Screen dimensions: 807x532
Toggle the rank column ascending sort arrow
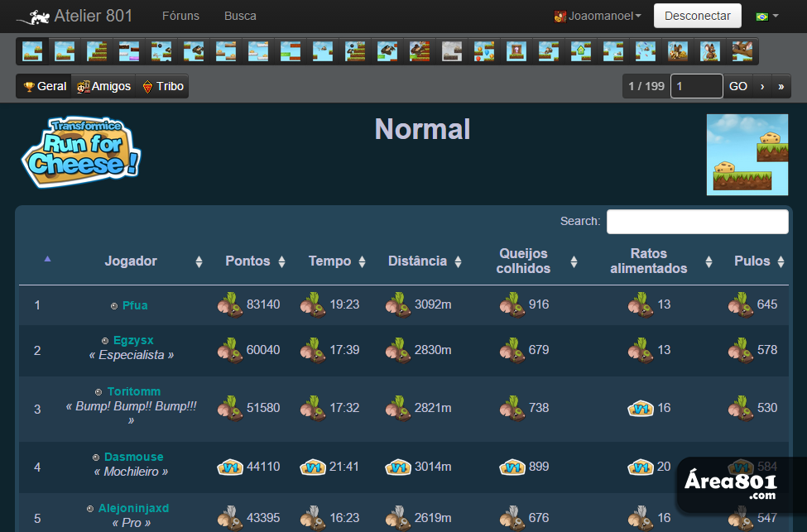[x=47, y=259]
